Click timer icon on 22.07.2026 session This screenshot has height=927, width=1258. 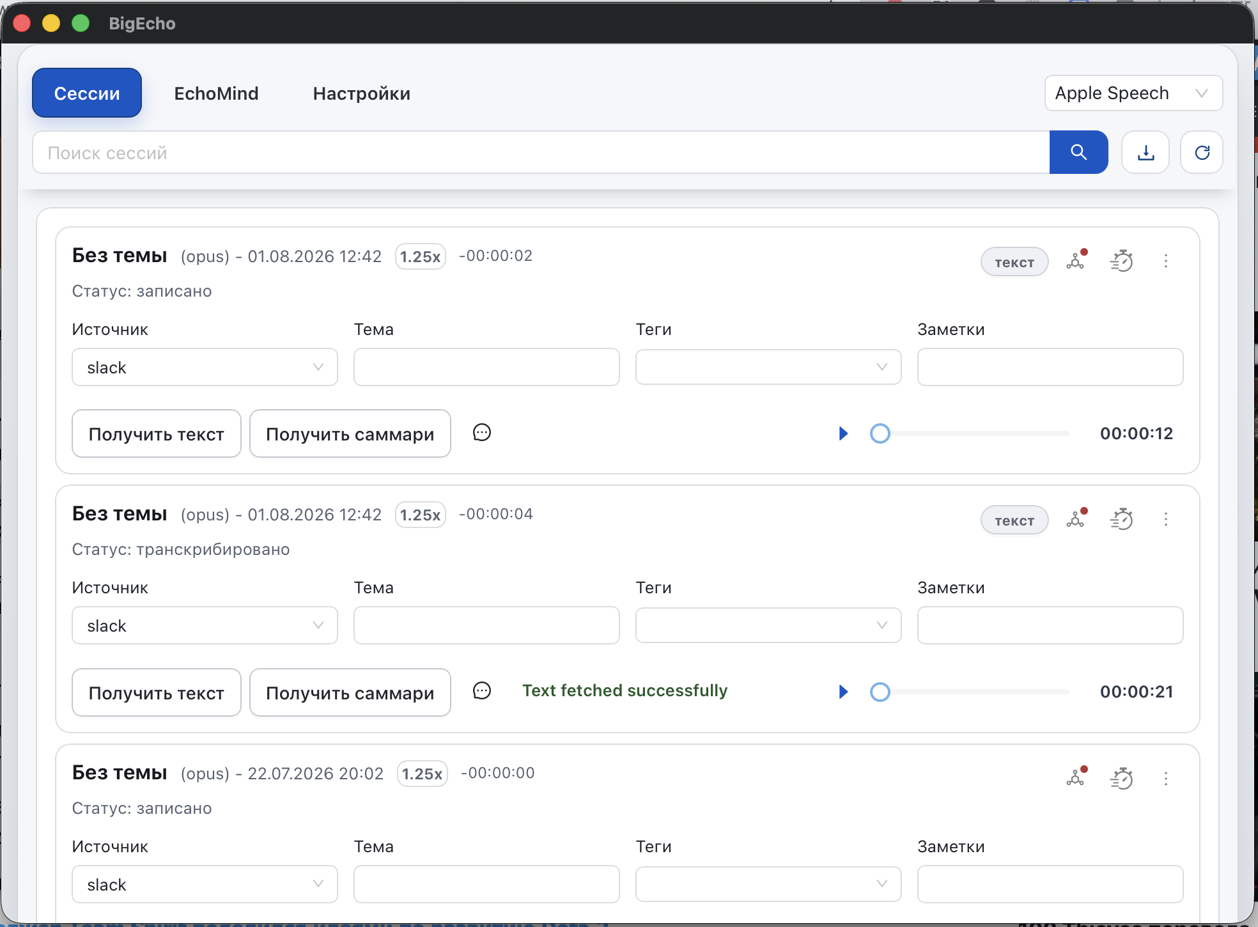[1122, 778]
